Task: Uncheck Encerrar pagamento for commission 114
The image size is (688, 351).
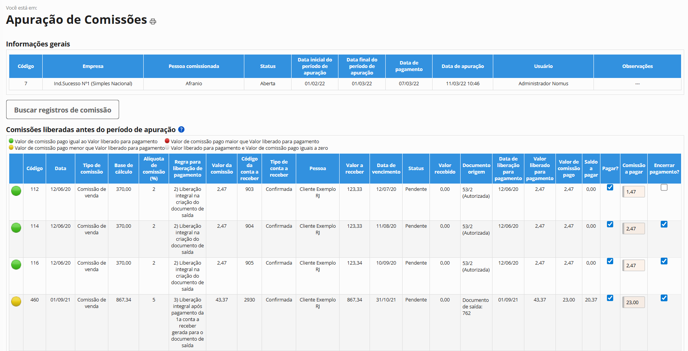Action: 664,224
